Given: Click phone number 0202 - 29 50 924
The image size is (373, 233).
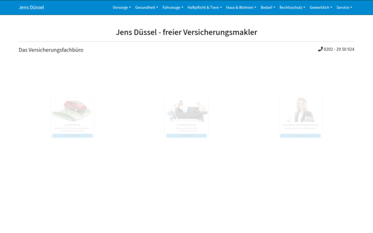Looking at the screenshot, I should [x=339, y=49].
